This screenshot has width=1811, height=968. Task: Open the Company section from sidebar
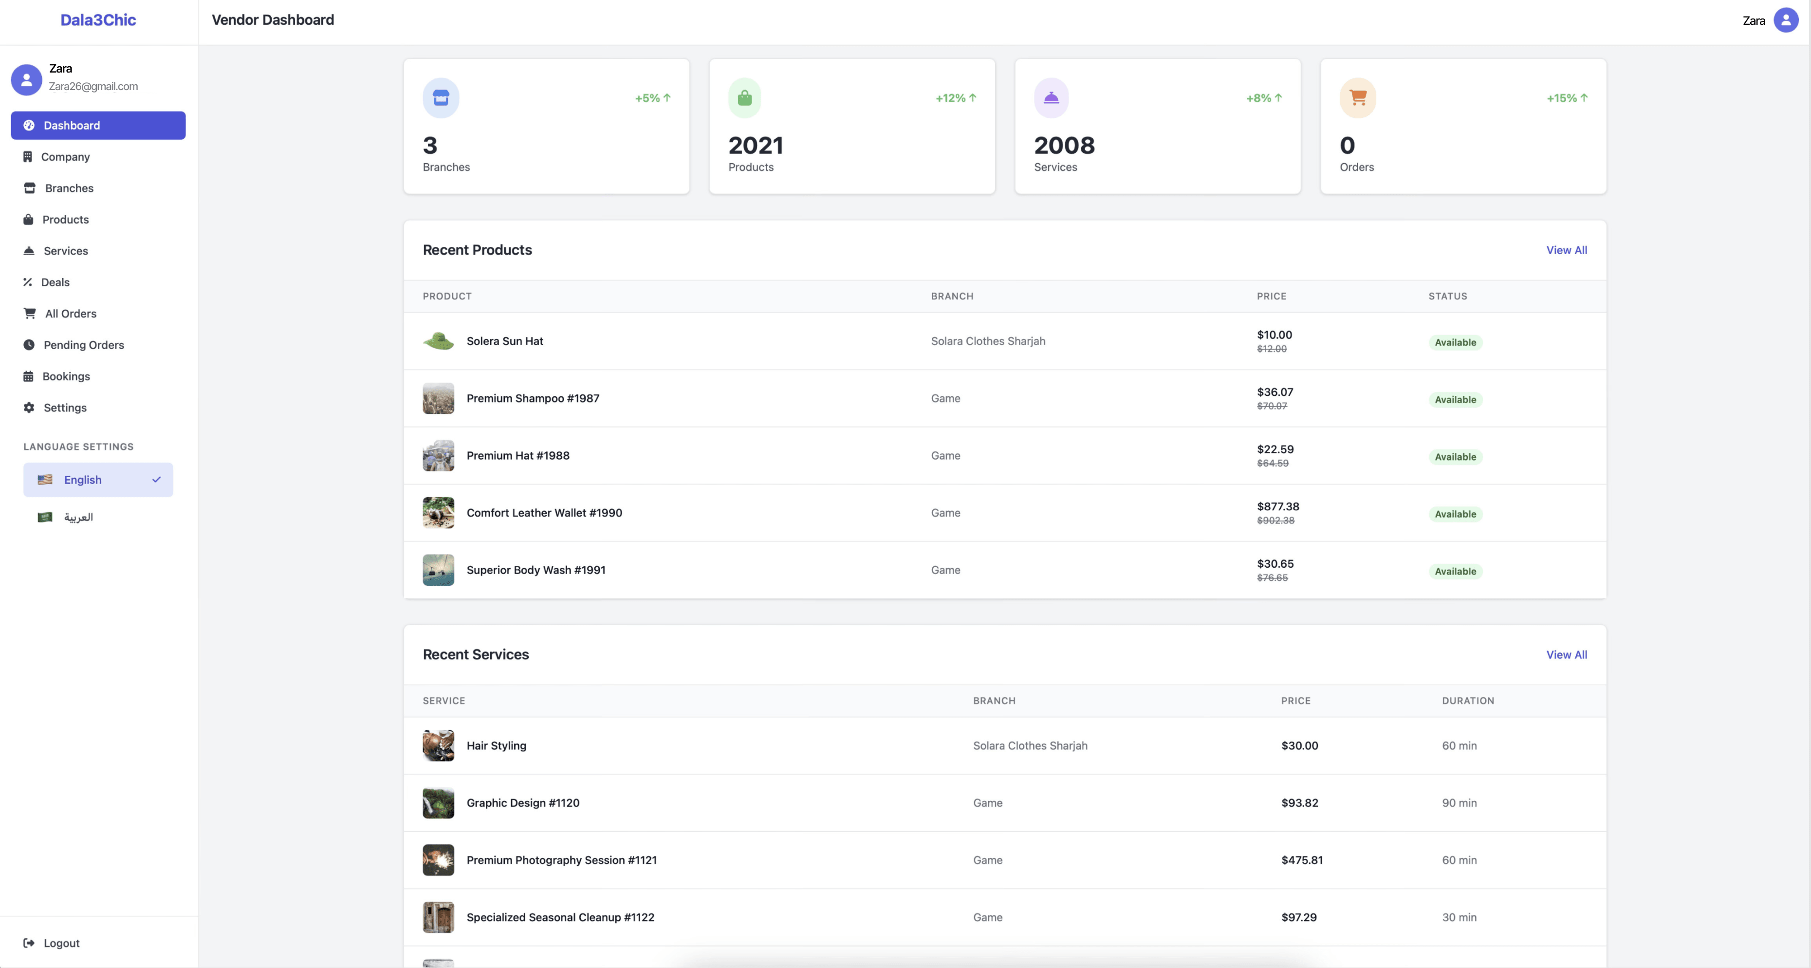[65, 156]
